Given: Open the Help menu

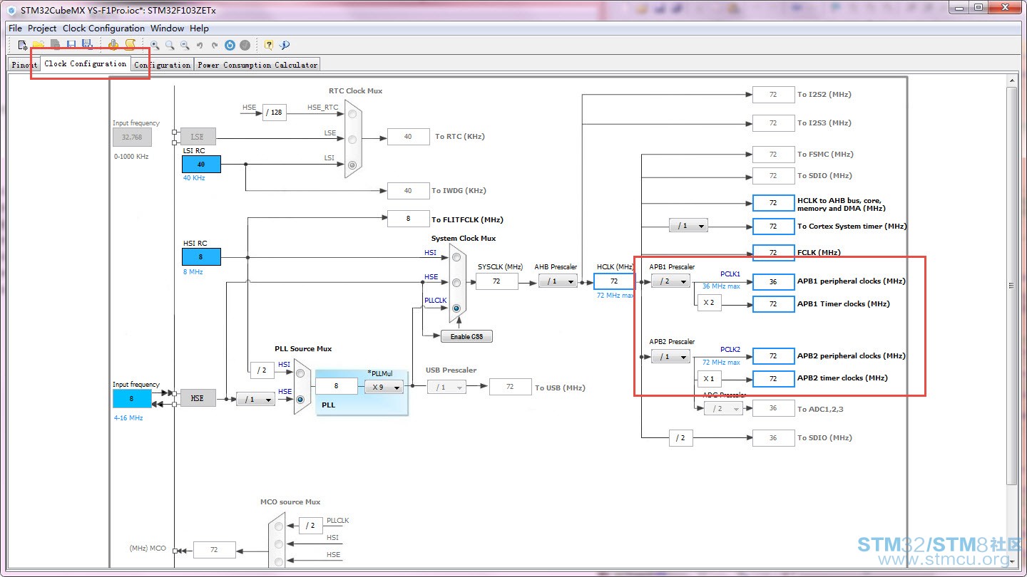Looking at the screenshot, I should [x=200, y=28].
